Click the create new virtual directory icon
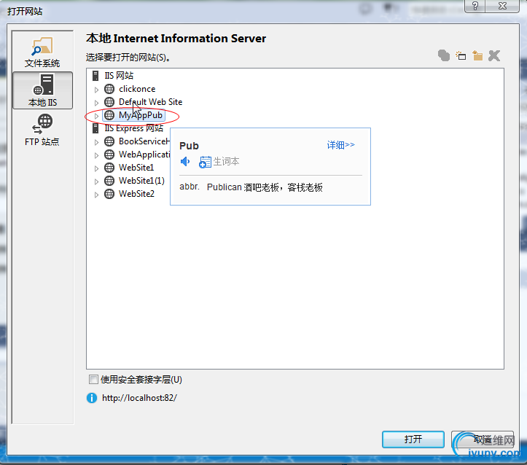The image size is (527, 465). 477,56
